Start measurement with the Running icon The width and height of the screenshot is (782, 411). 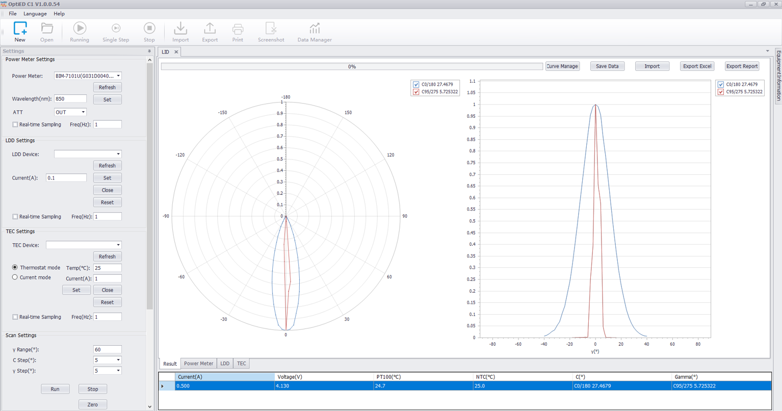(79, 29)
